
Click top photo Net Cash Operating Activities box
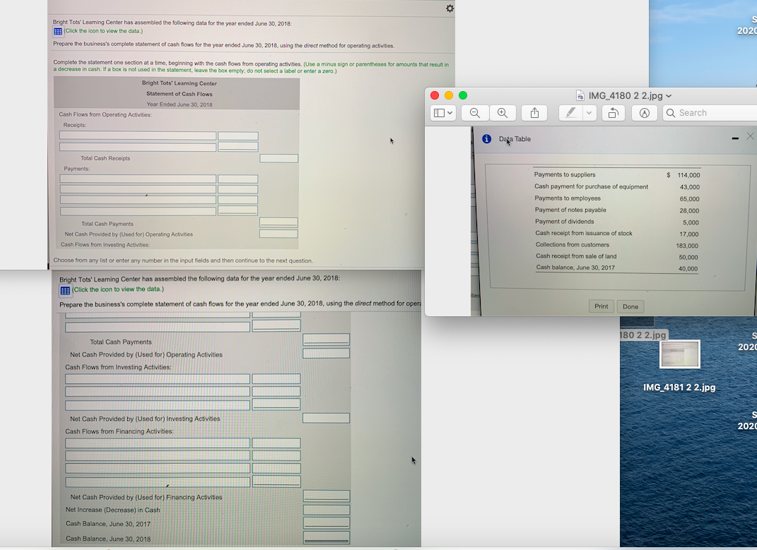(x=278, y=234)
